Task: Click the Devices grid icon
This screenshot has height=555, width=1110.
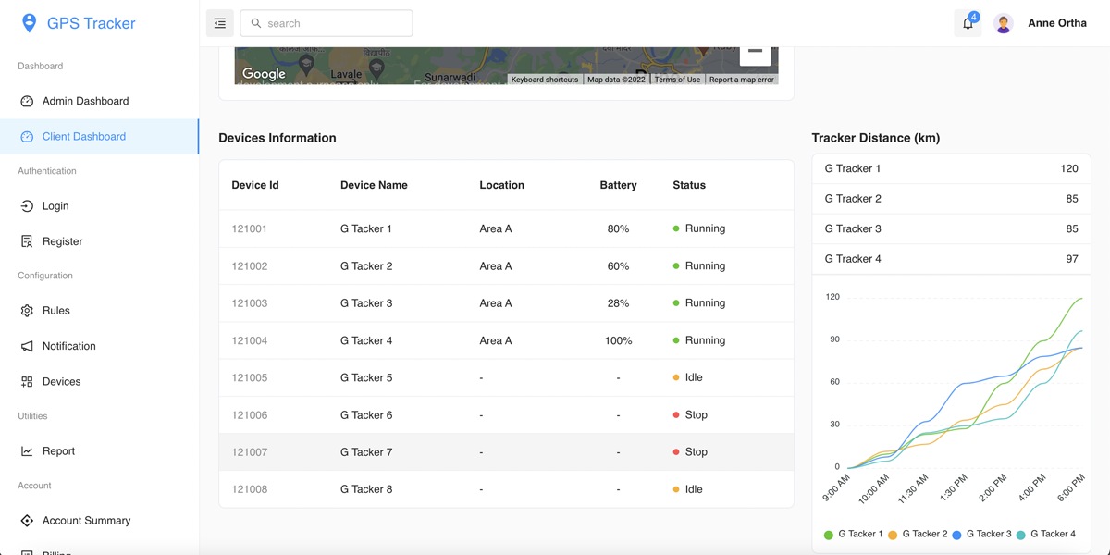Action: (27, 381)
